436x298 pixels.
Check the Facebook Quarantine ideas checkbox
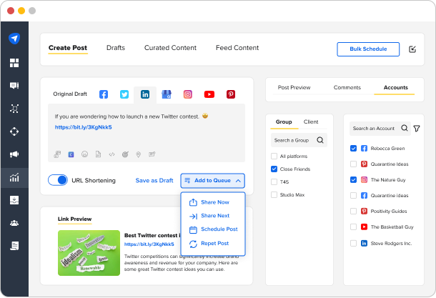[x=353, y=195]
